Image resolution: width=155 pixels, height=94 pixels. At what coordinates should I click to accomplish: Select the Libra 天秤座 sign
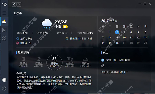(85, 62)
